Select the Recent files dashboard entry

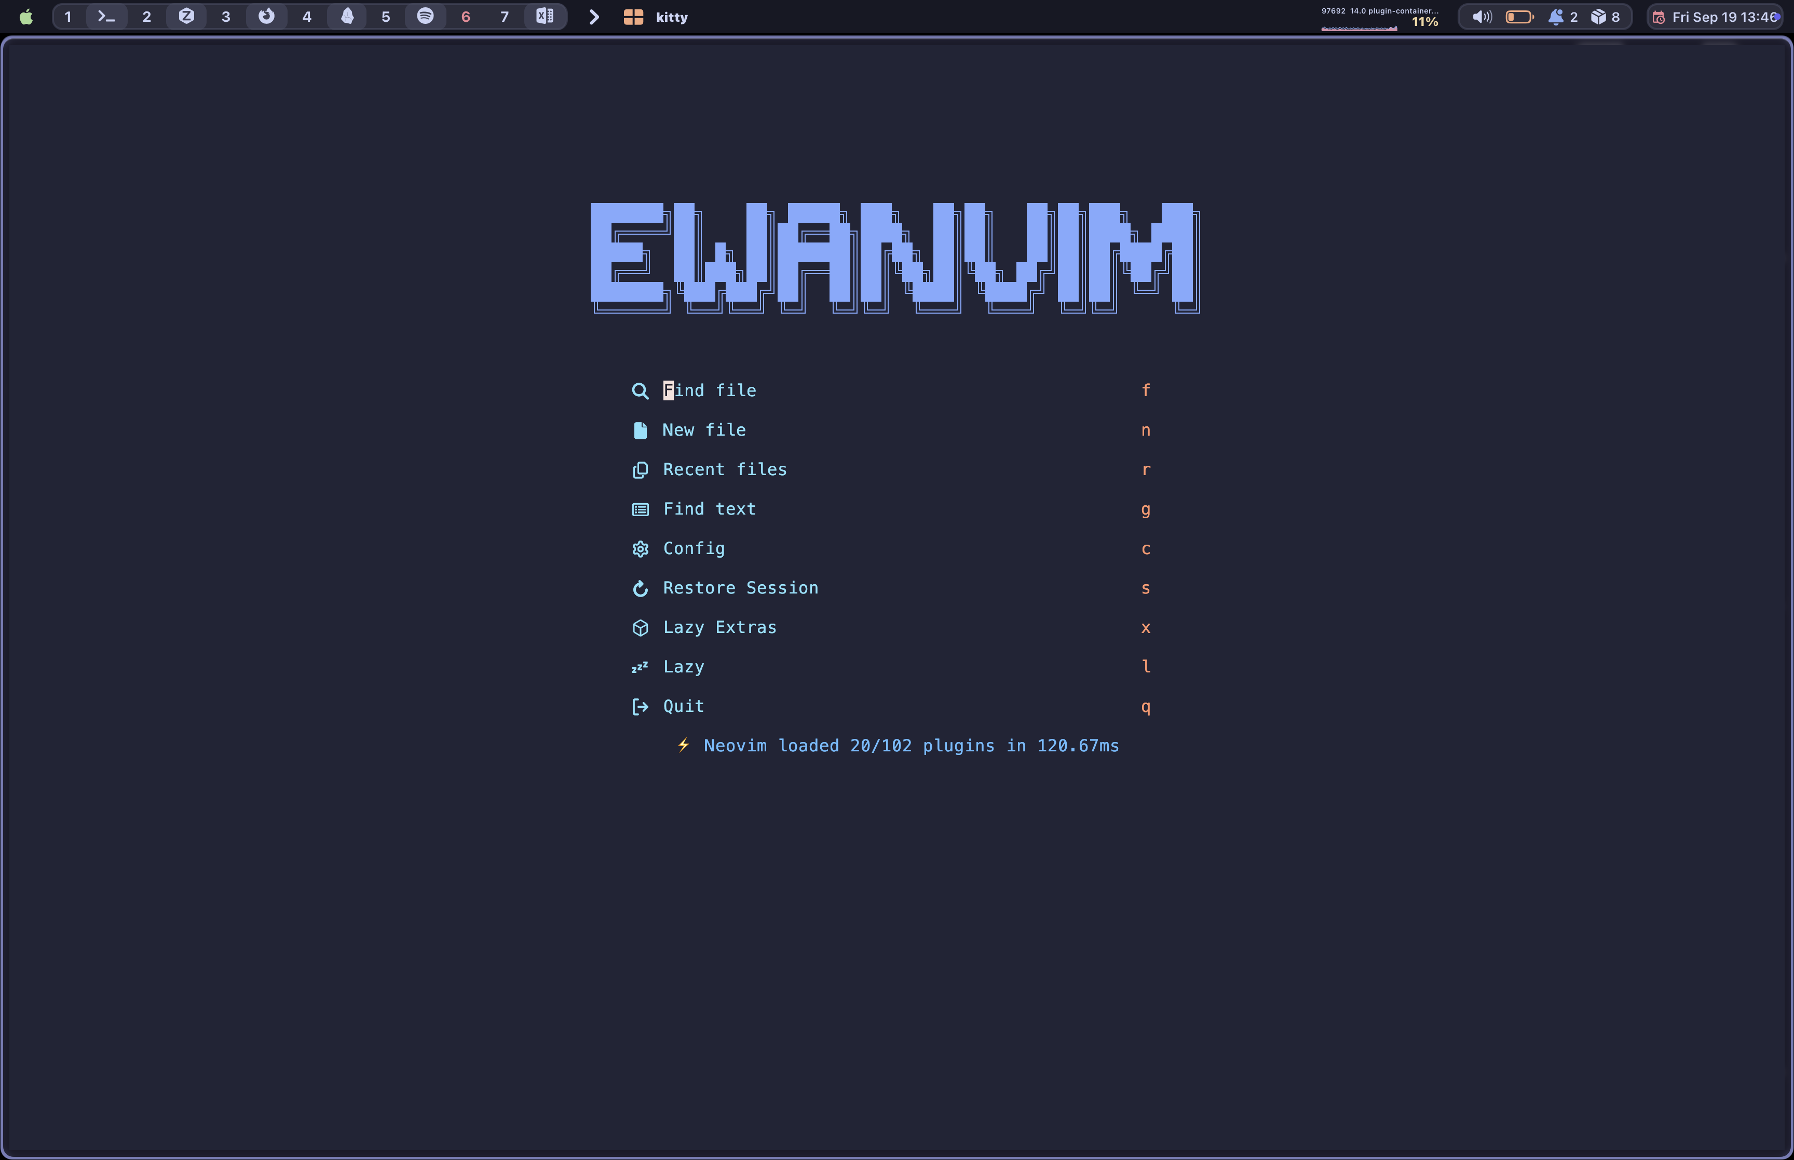tap(724, 469)
